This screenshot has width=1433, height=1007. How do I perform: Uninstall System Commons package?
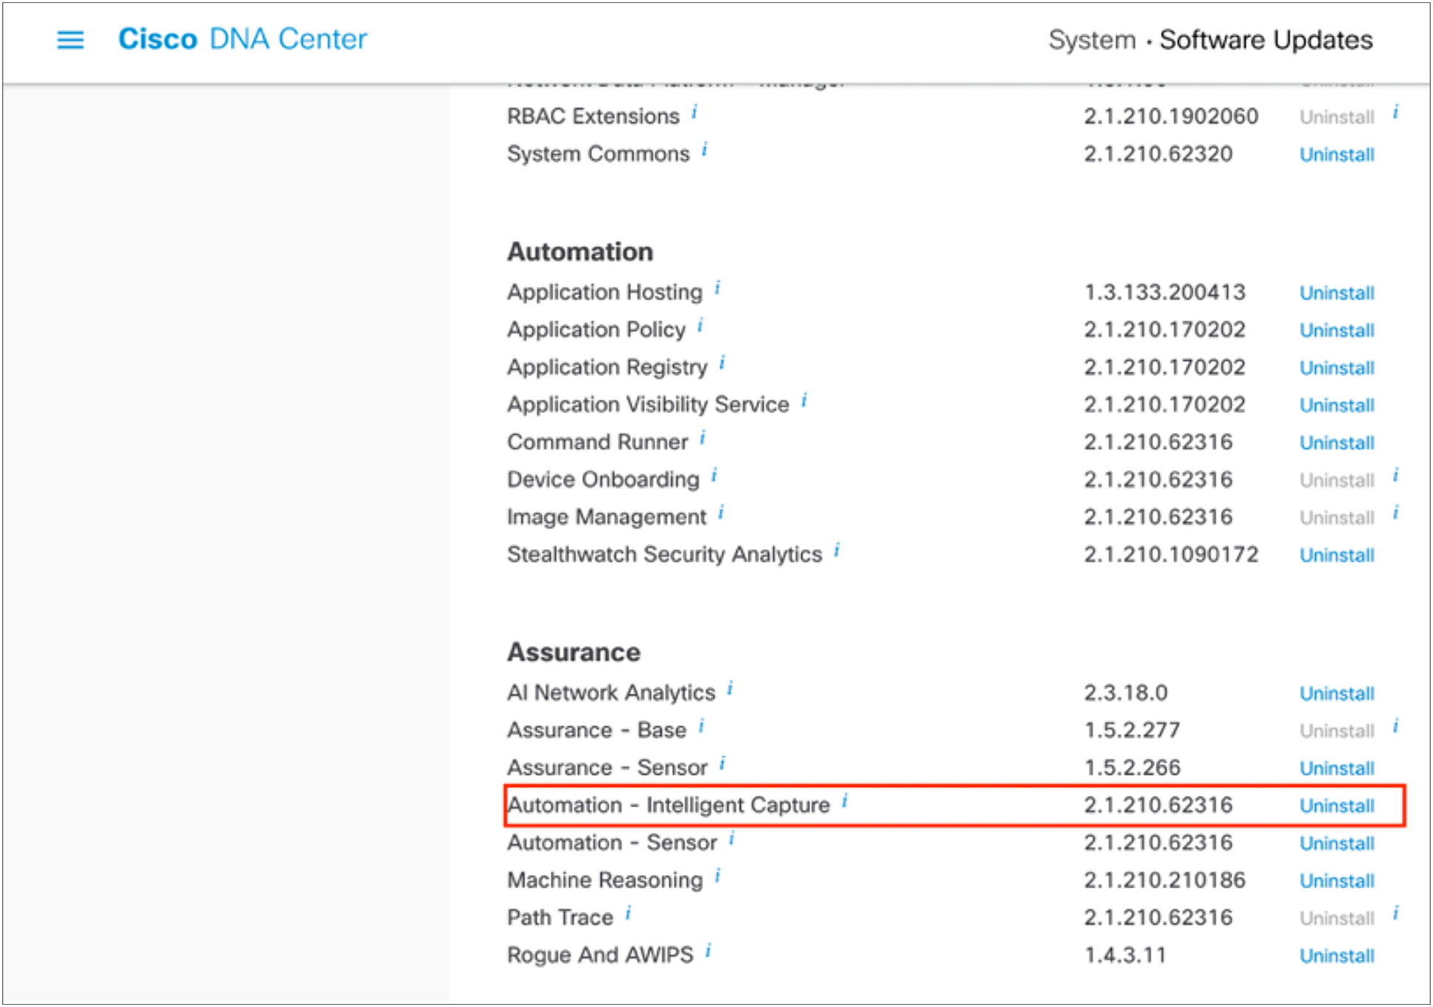point(1336,154)
